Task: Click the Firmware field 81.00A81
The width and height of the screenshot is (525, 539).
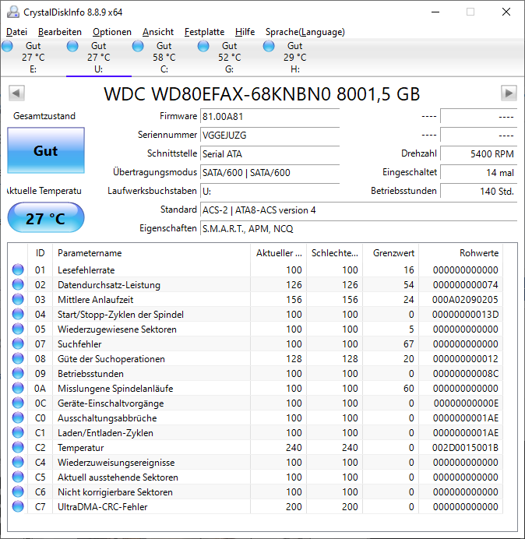Action: [270, 117]
